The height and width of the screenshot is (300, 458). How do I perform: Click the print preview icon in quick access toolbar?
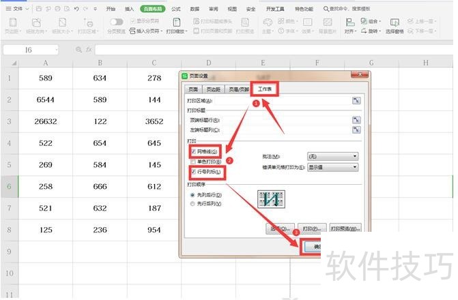pos(67,9)
